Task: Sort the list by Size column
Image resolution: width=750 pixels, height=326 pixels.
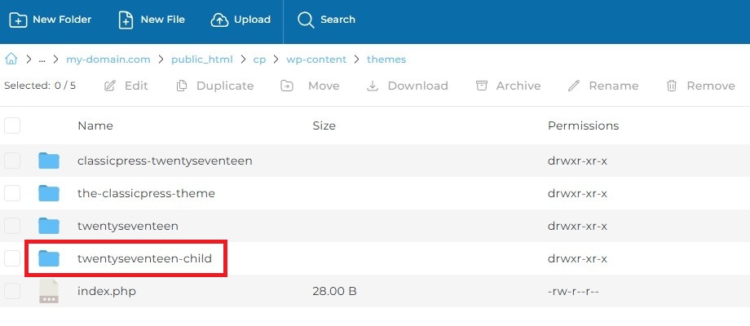Action: (324, 126)
